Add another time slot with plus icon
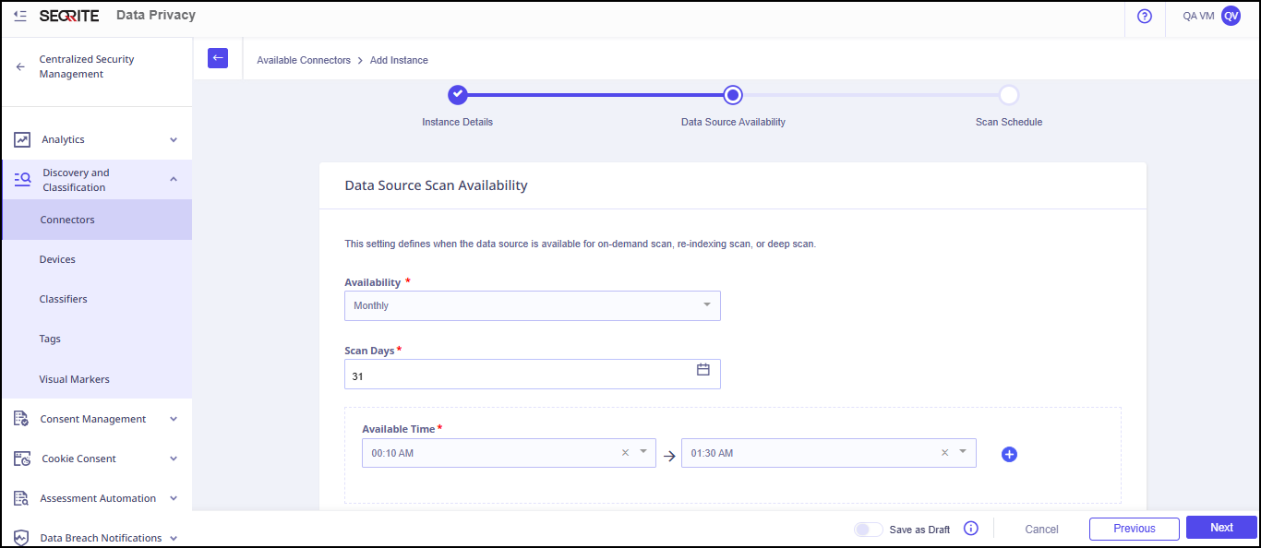This screenshot has width=1261, height=548. point(1009,454)
